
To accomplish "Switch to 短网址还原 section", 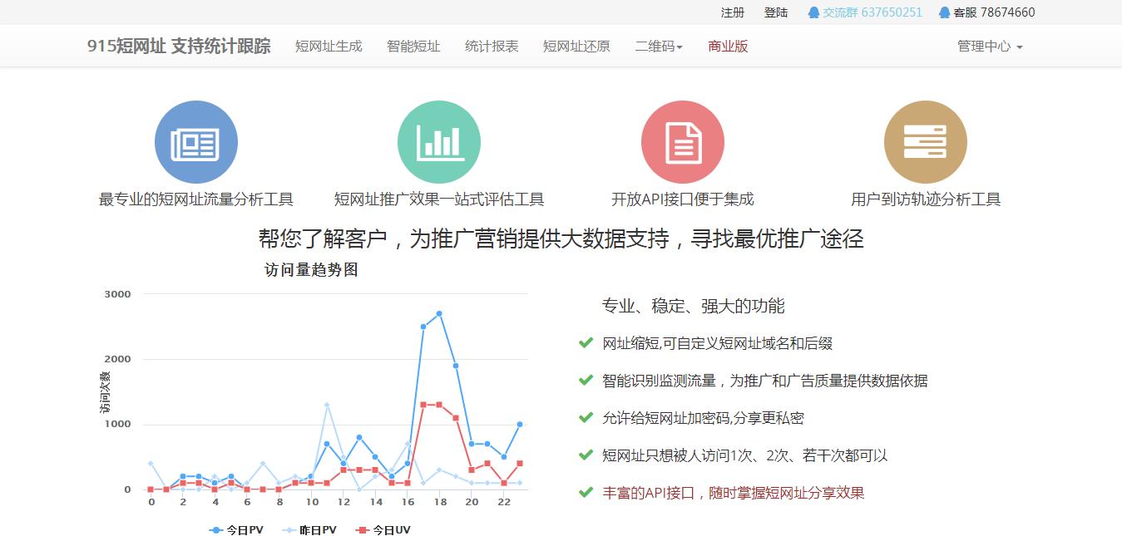I will pyautogui.click(x=576, y=46).
